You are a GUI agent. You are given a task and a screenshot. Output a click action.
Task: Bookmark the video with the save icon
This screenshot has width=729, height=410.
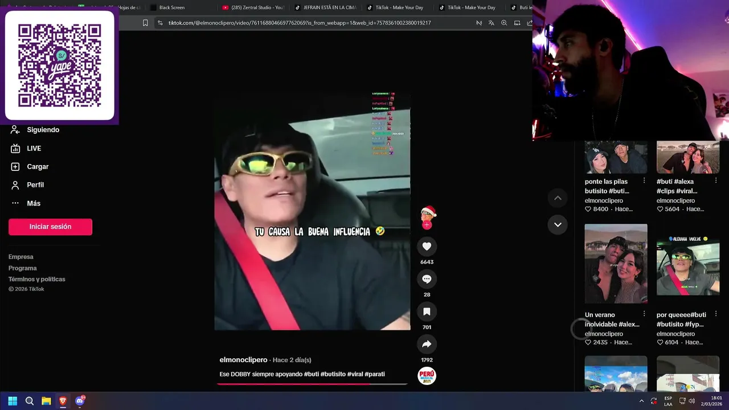(427, 311)
